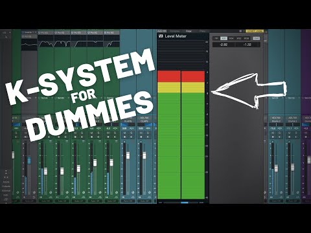Show the Inputs section in mixer sidebar
The image size is (311, 233).
pos(6,182)
